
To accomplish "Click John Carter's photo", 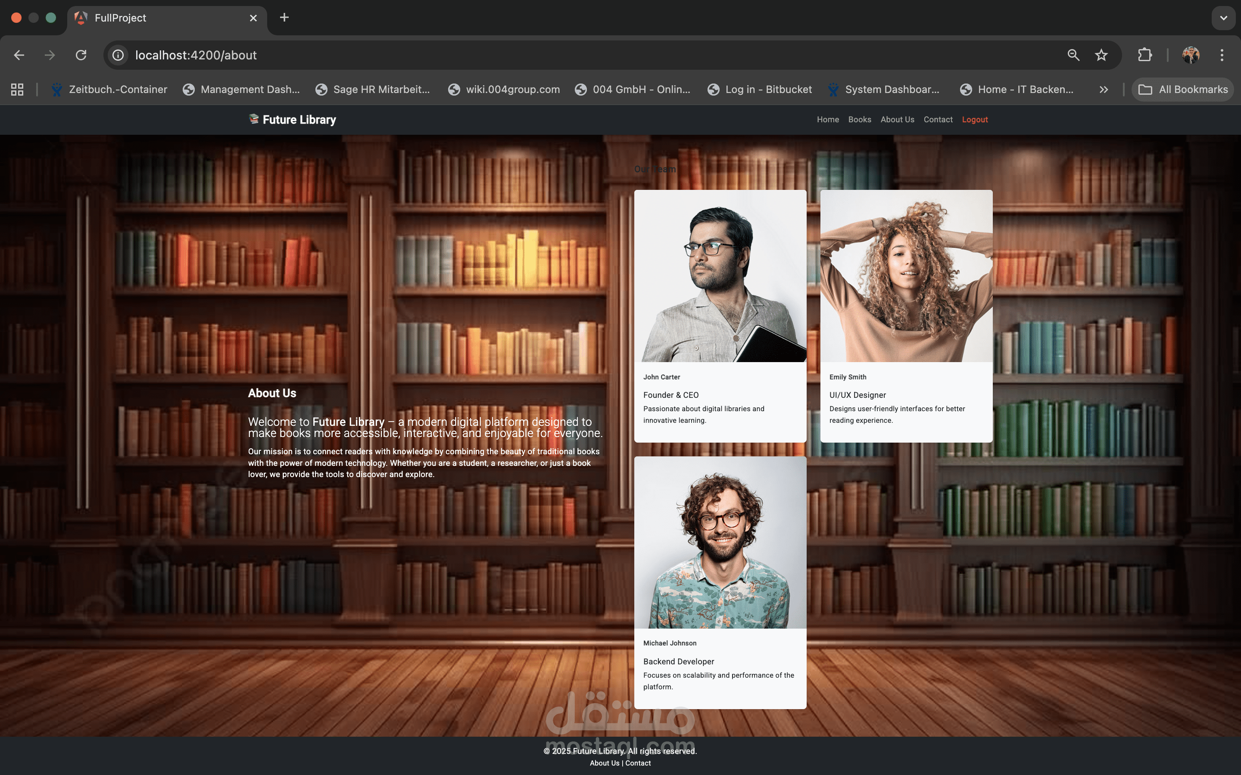I will [720, 276].
